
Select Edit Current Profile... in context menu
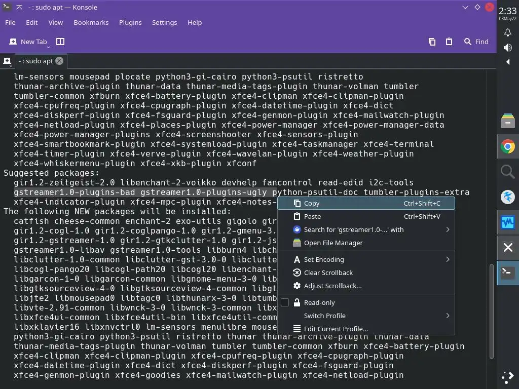pyautogui.click(x=366, y=329)
